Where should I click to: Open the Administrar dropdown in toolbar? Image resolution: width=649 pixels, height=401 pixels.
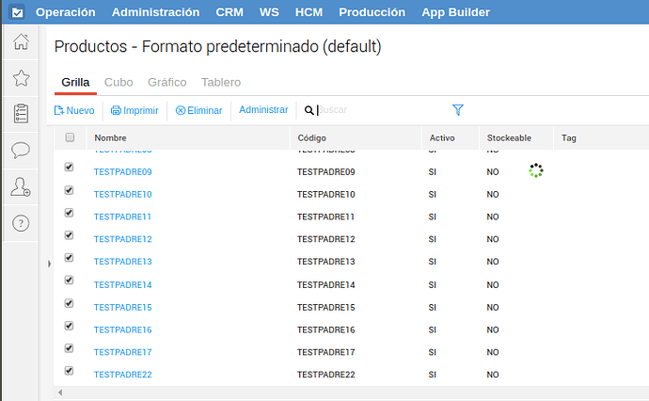(263, 110)
